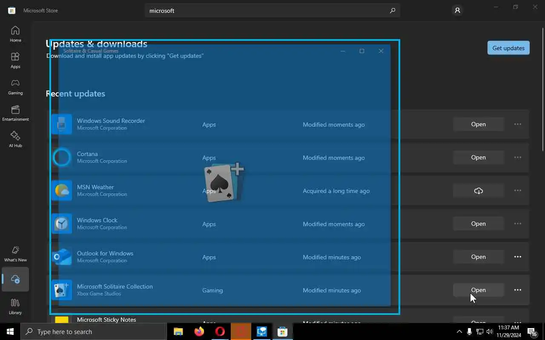Select the Outlook for Windows name text

pos(105,253)
